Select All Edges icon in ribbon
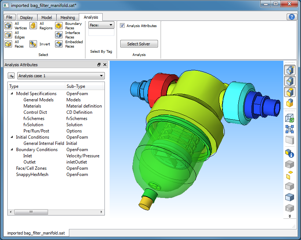301x240 pixels. tap(8, 35)
